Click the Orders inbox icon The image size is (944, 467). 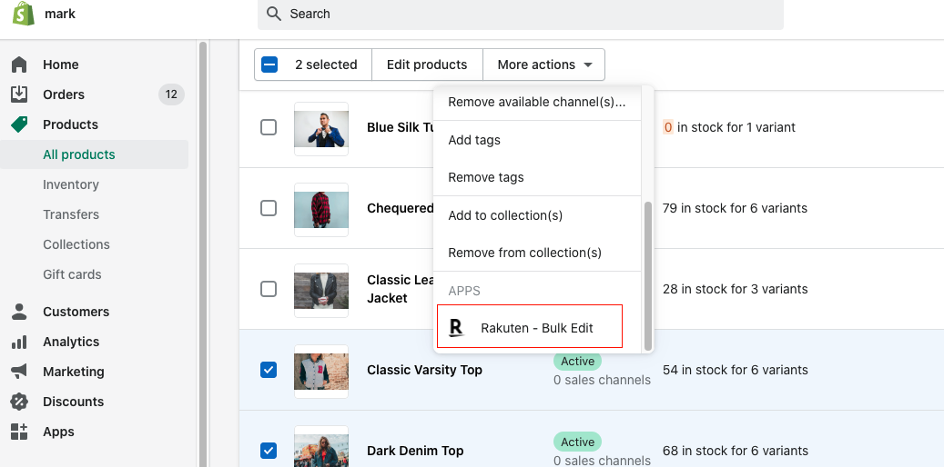(19, 94)
